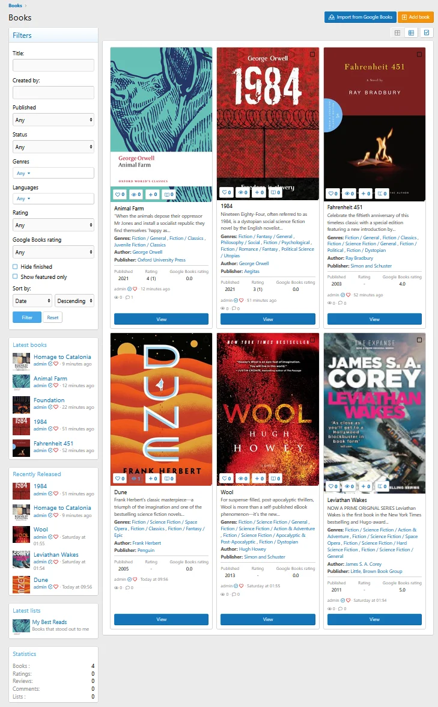View the Animal Farm book
438x707 pixels.
161,319
